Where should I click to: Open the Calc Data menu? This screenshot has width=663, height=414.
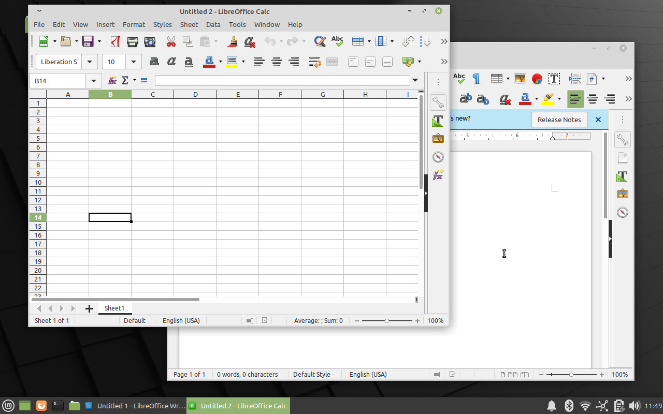point(213,24)
